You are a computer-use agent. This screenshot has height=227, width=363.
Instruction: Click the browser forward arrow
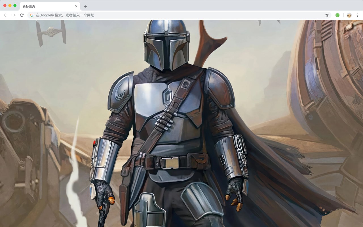tap(14, 15)
